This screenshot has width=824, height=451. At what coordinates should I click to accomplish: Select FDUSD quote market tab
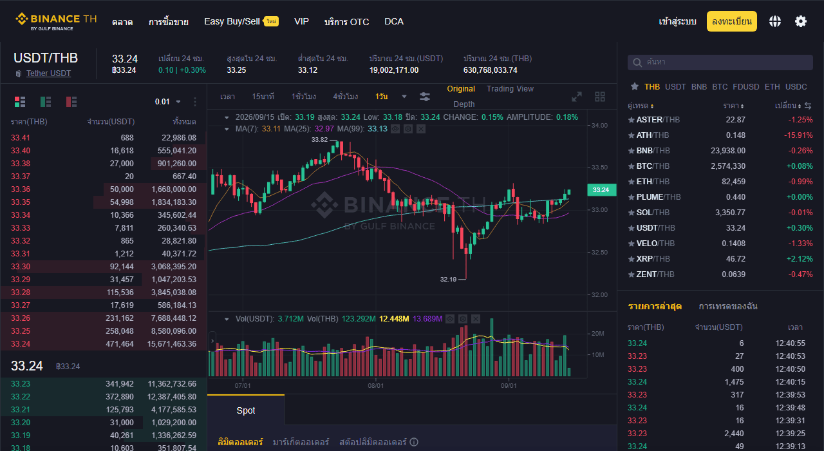point(745,86)
